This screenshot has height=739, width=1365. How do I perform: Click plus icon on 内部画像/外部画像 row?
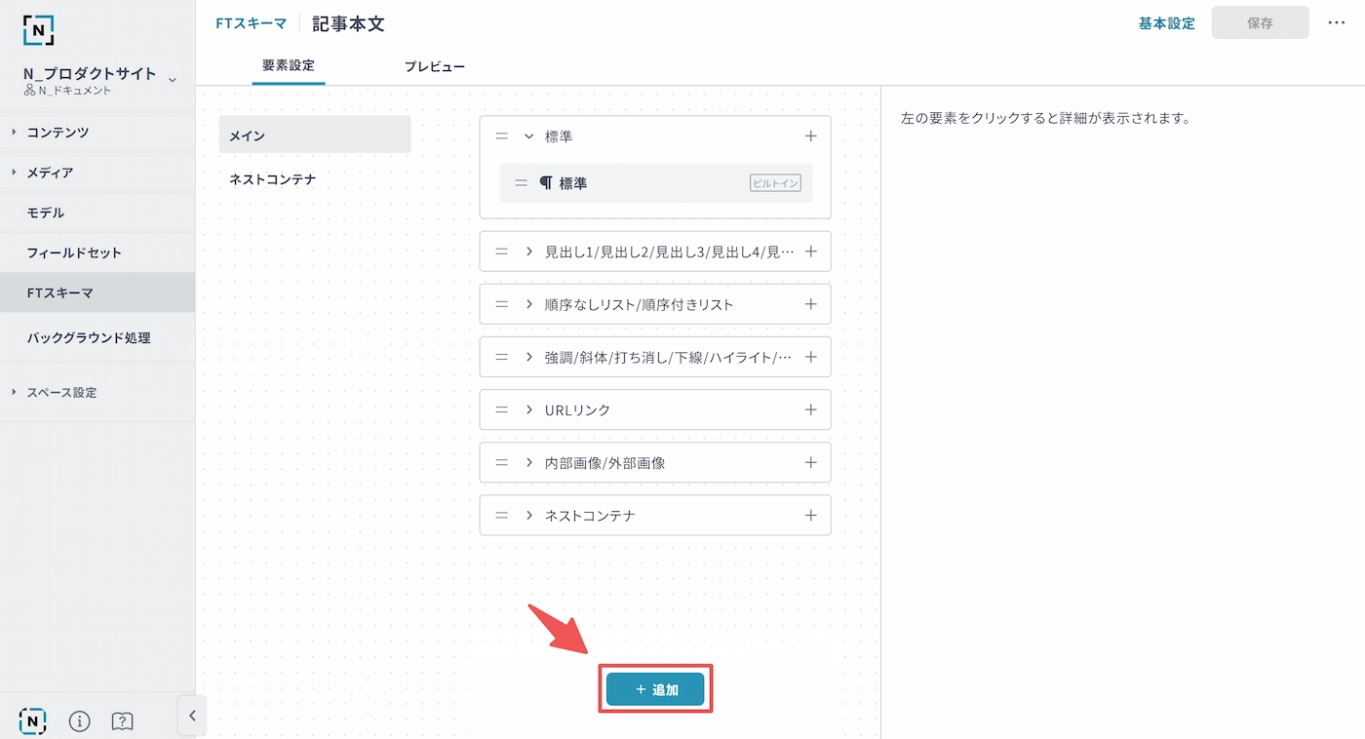pos(810,462)
